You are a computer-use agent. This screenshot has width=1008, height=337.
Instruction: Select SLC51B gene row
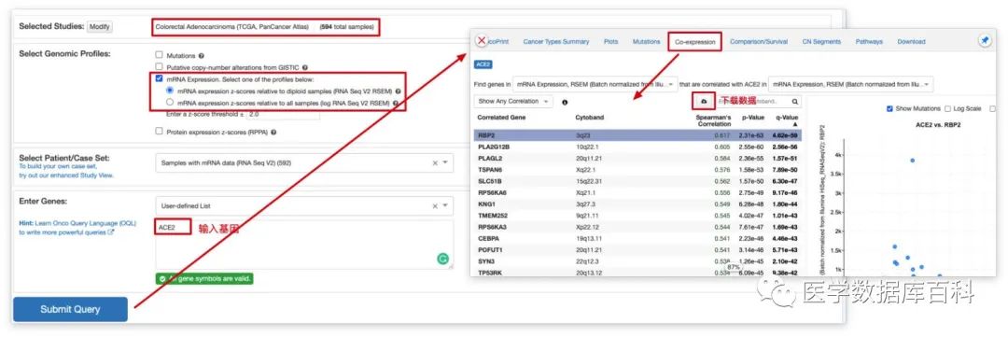637,181
